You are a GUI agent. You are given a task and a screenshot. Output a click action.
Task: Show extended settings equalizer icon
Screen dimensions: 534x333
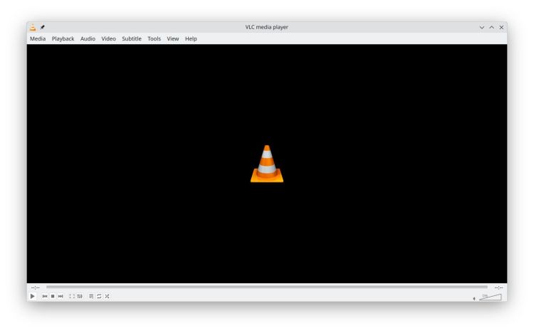[80, 296]
